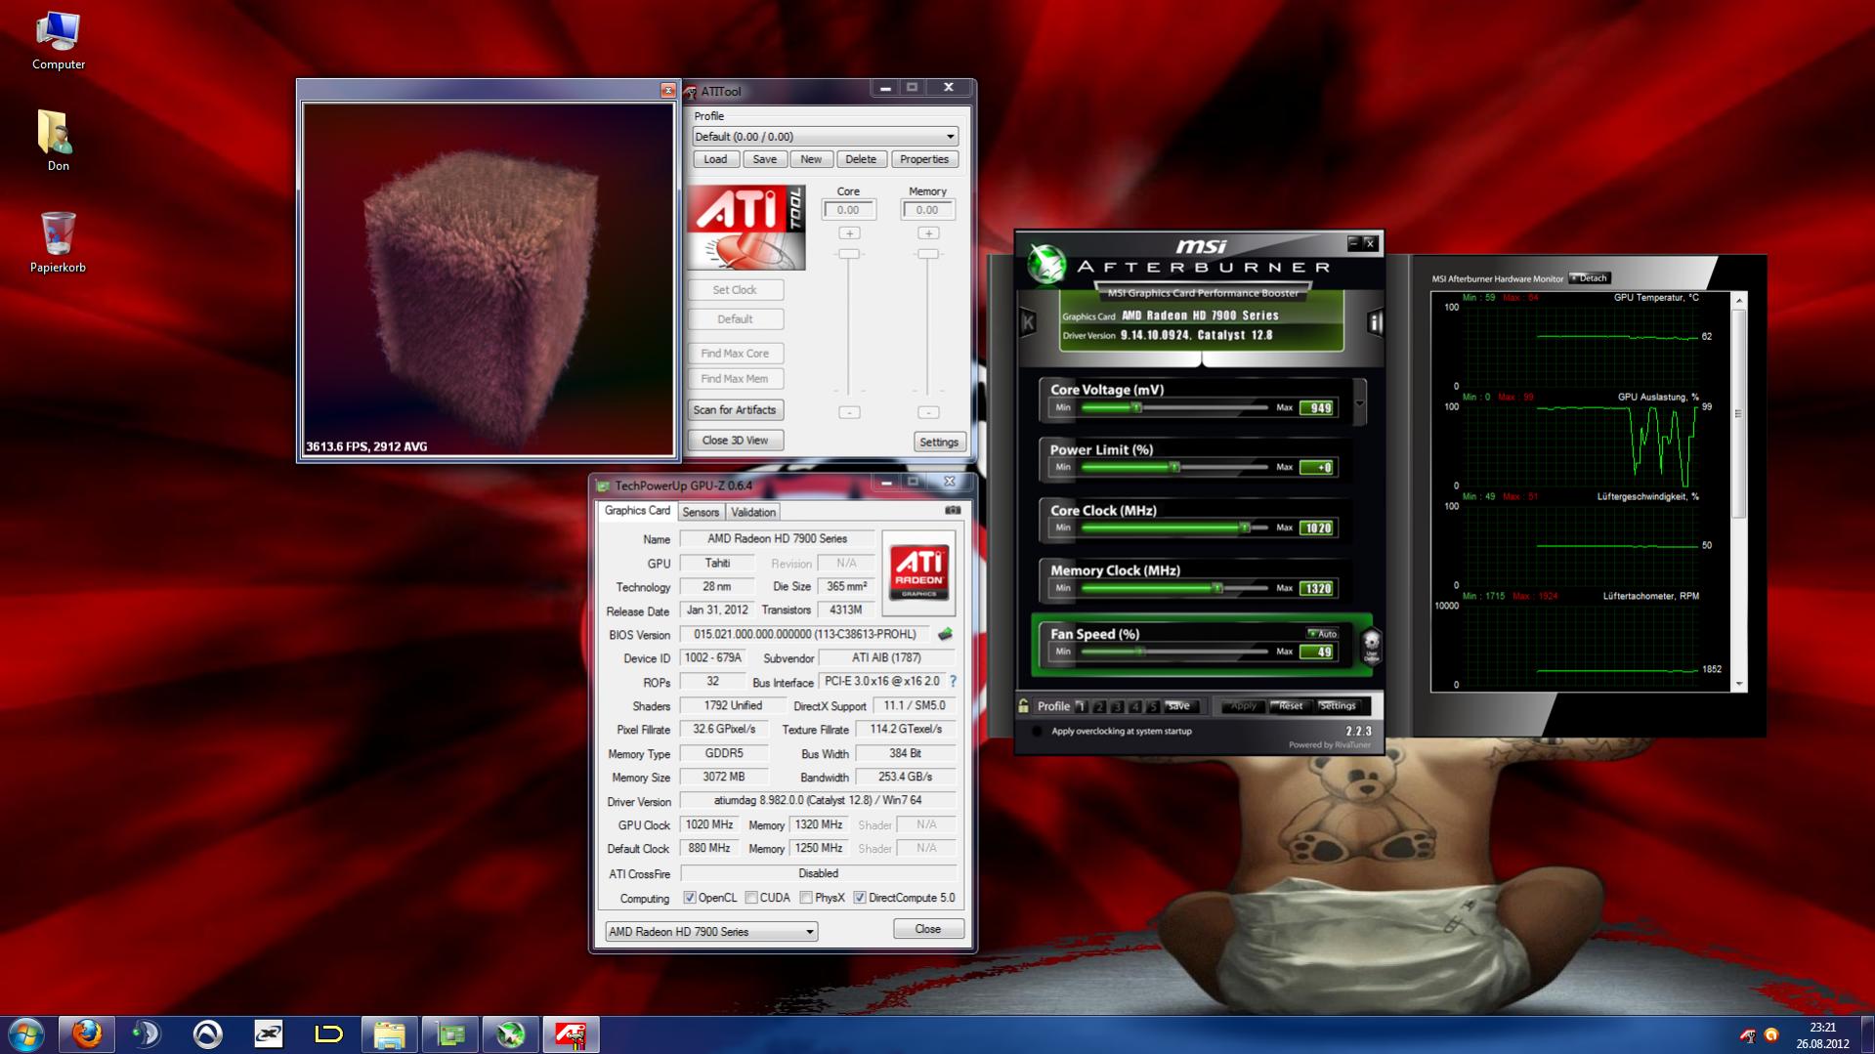The height and width of the screenshot is (1054, 1875).
Task: Click the Memory plus button in ATITool
Action: pos(928,233)
